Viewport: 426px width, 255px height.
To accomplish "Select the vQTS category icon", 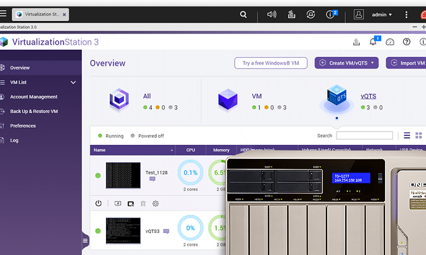I will tap(336, 98).
